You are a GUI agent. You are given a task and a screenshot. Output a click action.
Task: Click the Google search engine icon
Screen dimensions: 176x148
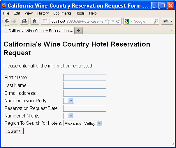(x=127, y=21)
